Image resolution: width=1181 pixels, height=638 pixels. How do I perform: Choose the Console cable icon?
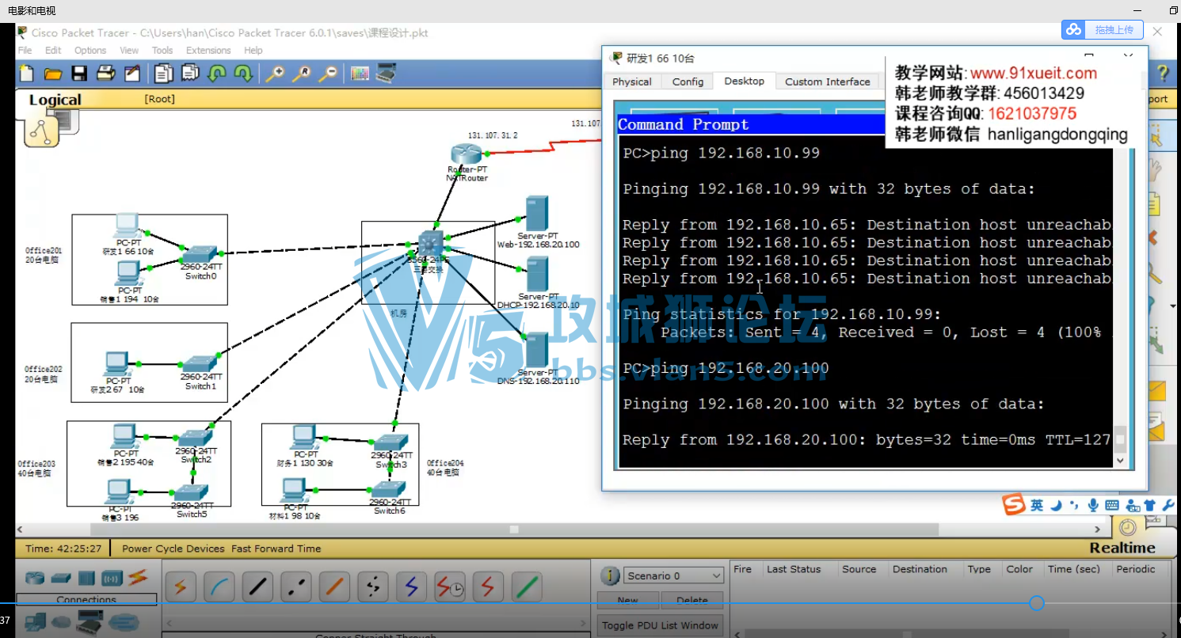click(219, 587)
